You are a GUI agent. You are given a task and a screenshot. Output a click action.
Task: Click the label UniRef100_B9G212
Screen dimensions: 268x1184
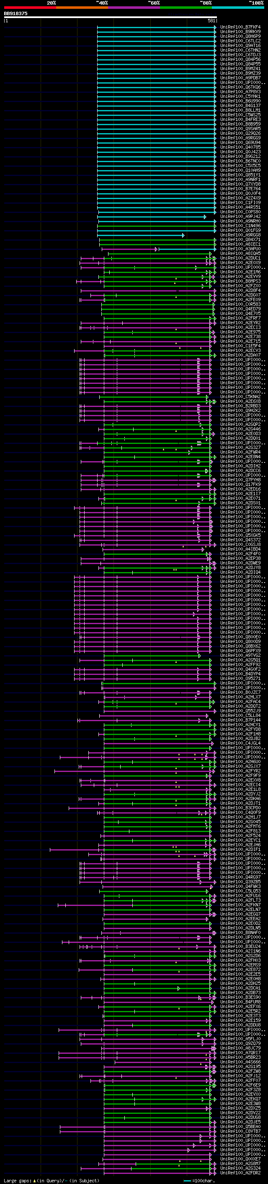coord(240,156)
